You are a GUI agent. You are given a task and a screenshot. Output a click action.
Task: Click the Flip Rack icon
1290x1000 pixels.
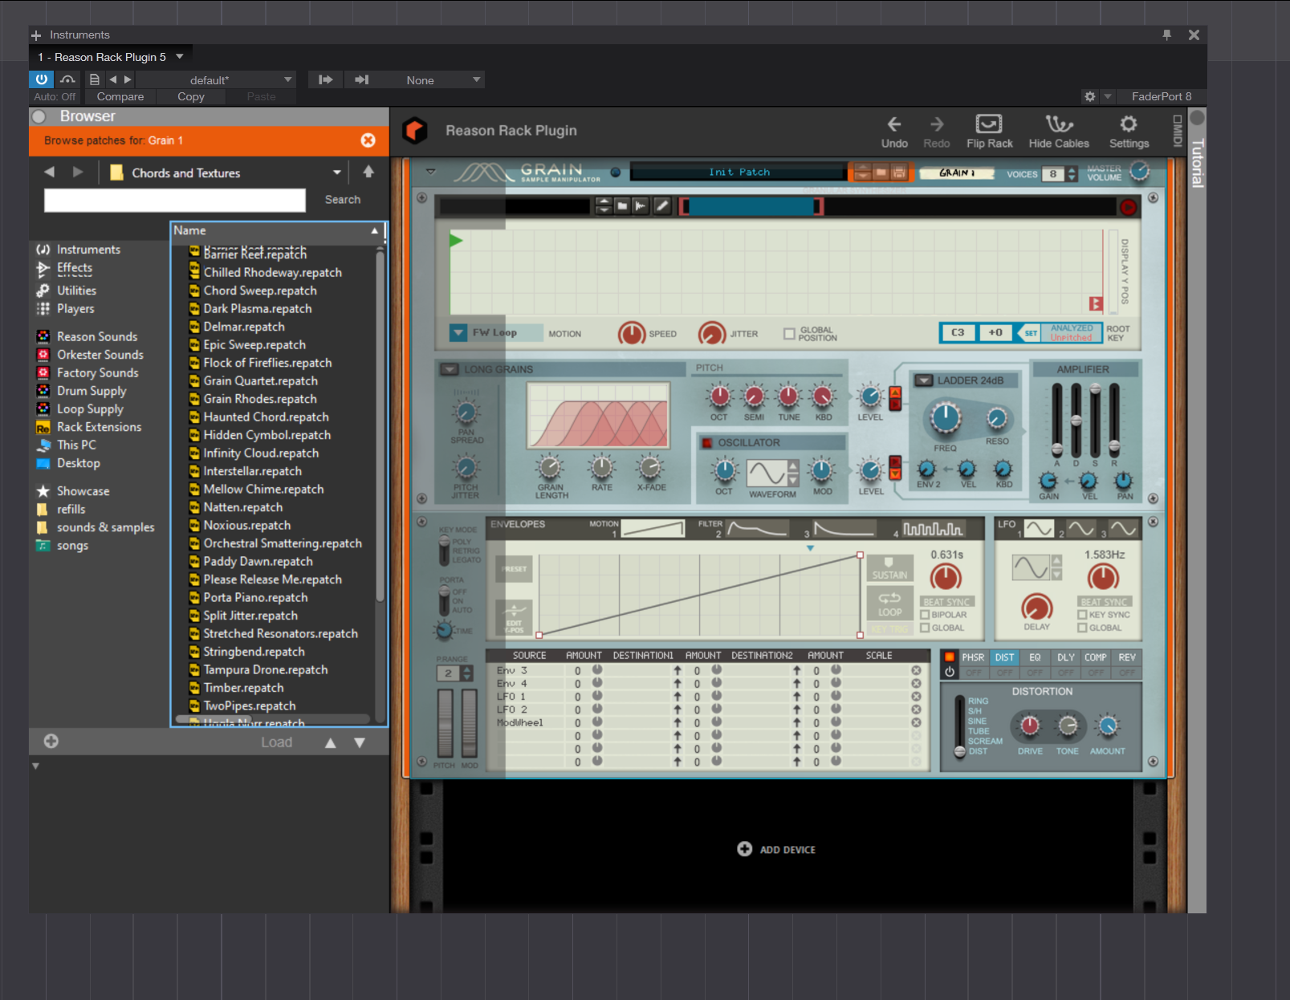(988, 124)
